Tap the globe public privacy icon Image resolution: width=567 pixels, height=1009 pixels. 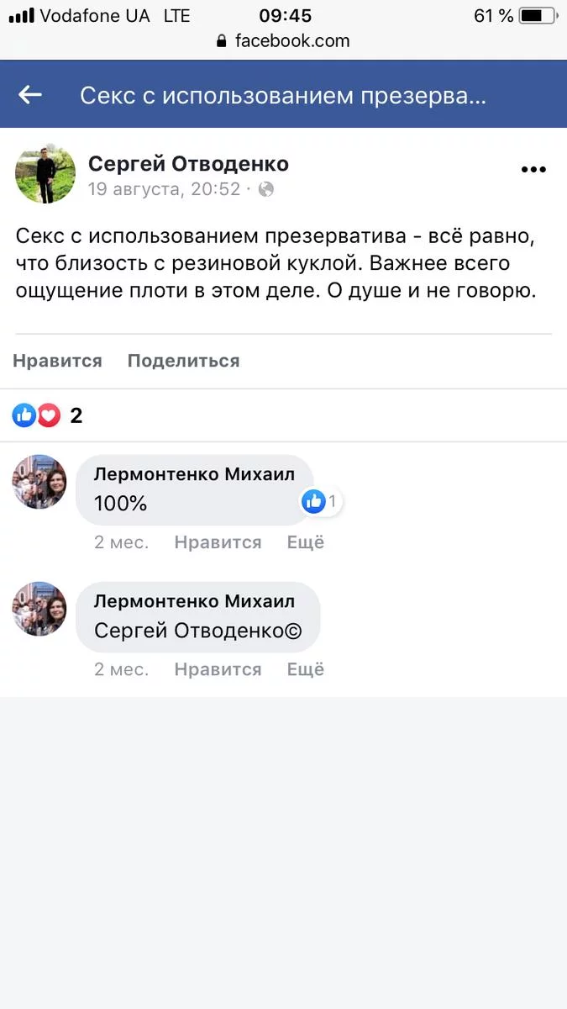click(x=266, y=190)
